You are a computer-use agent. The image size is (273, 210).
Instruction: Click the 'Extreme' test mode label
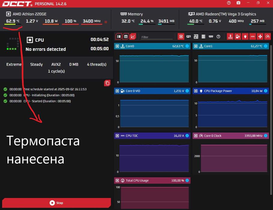coord(14,64)
